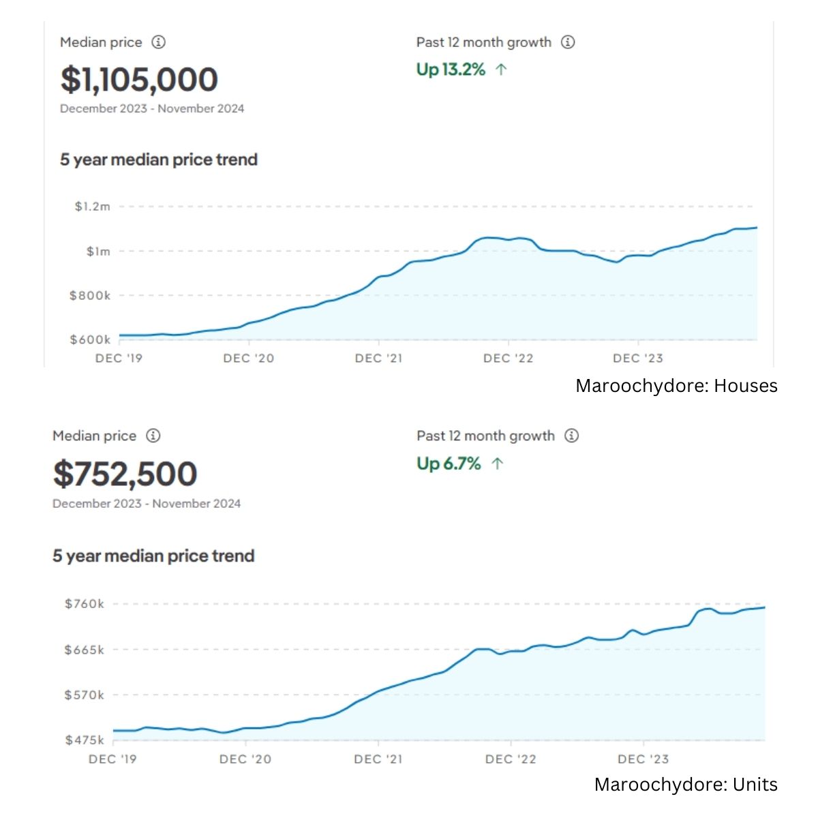Click DEC '23 marker on units chart
This screenshot has height=818, width=818.
pyautogui.click(x=643, y=759)
